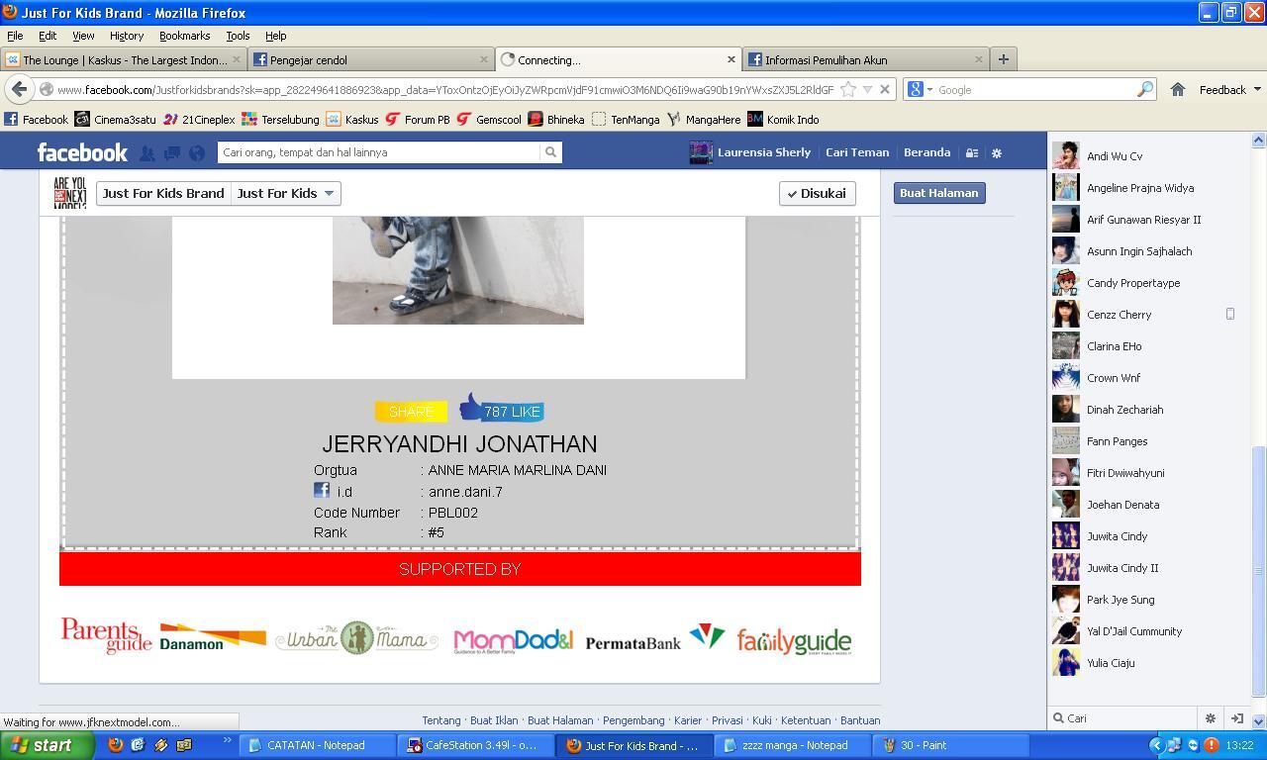Toggle the Disukai liked button

point(817,193)
